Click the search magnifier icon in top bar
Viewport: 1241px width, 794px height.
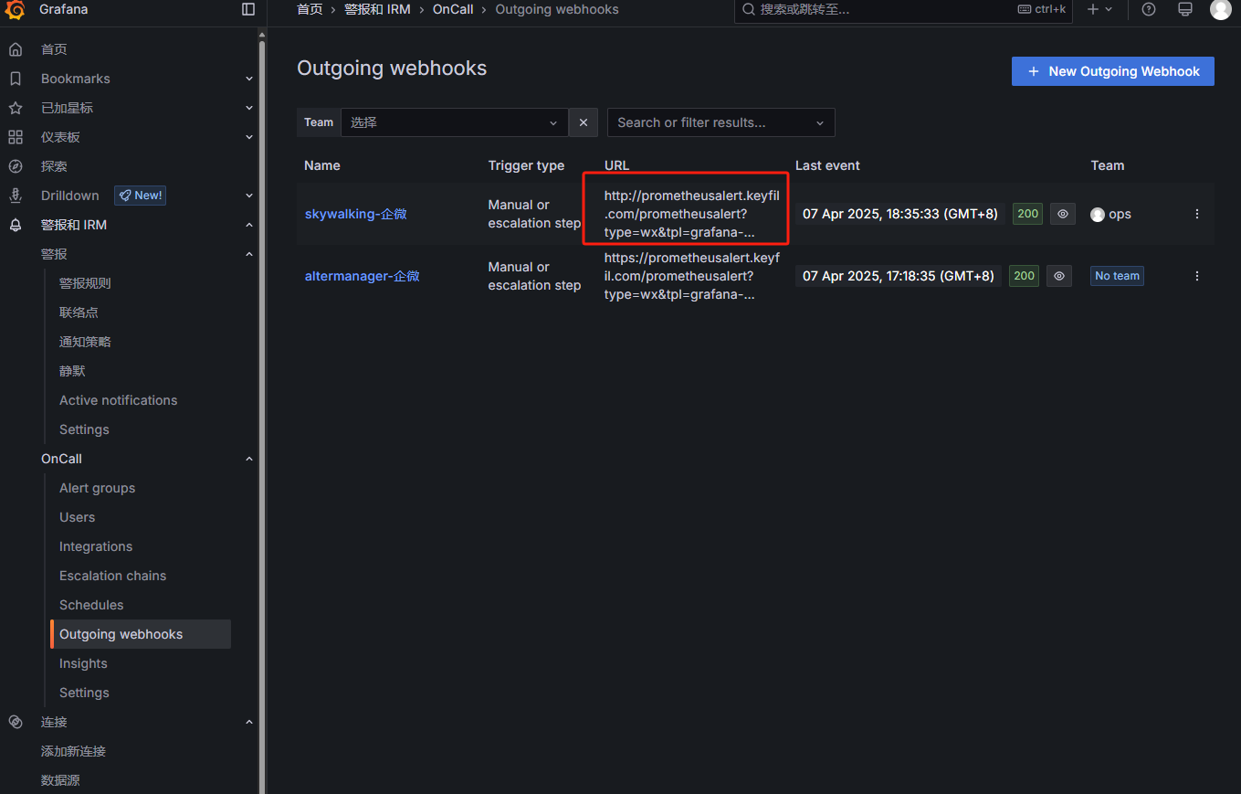point(749,9)
